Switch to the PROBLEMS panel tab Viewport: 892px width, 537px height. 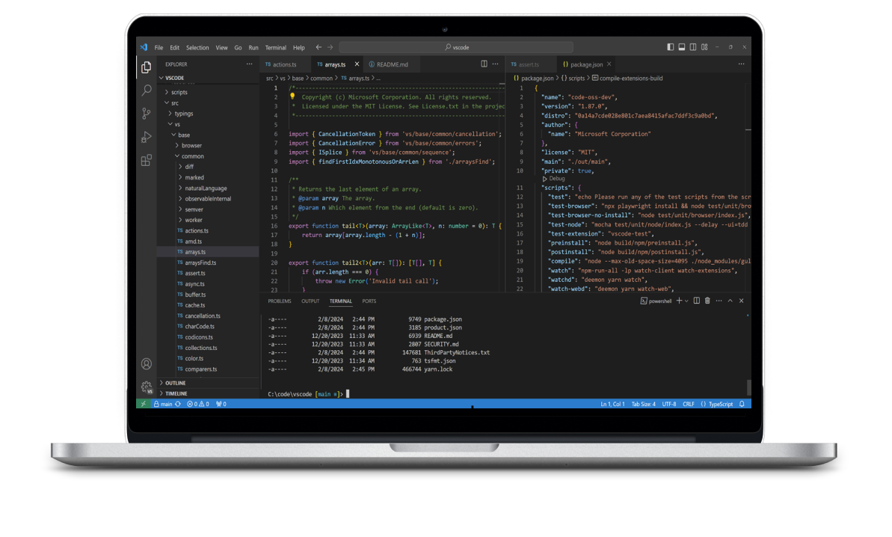280,301
